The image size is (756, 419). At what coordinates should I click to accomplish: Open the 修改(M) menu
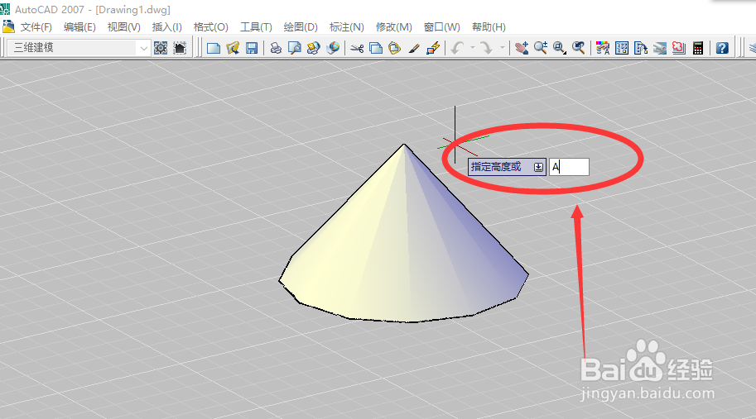tap(394, 27)
